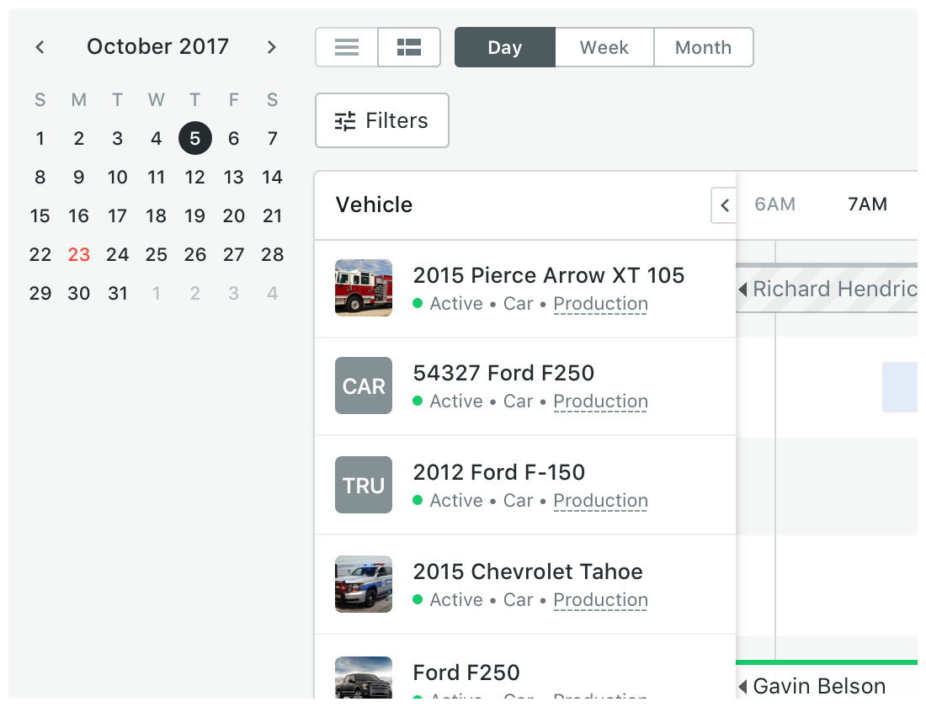Click the light blue block in Ford F250 row
Screen dimensions: 926x707
click(x=899, y=387)
